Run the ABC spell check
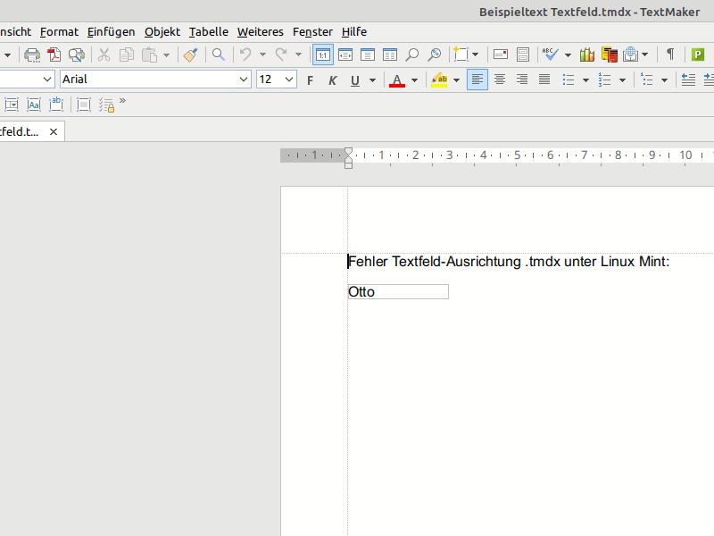 pyautogui.click(x=550, y=55)
